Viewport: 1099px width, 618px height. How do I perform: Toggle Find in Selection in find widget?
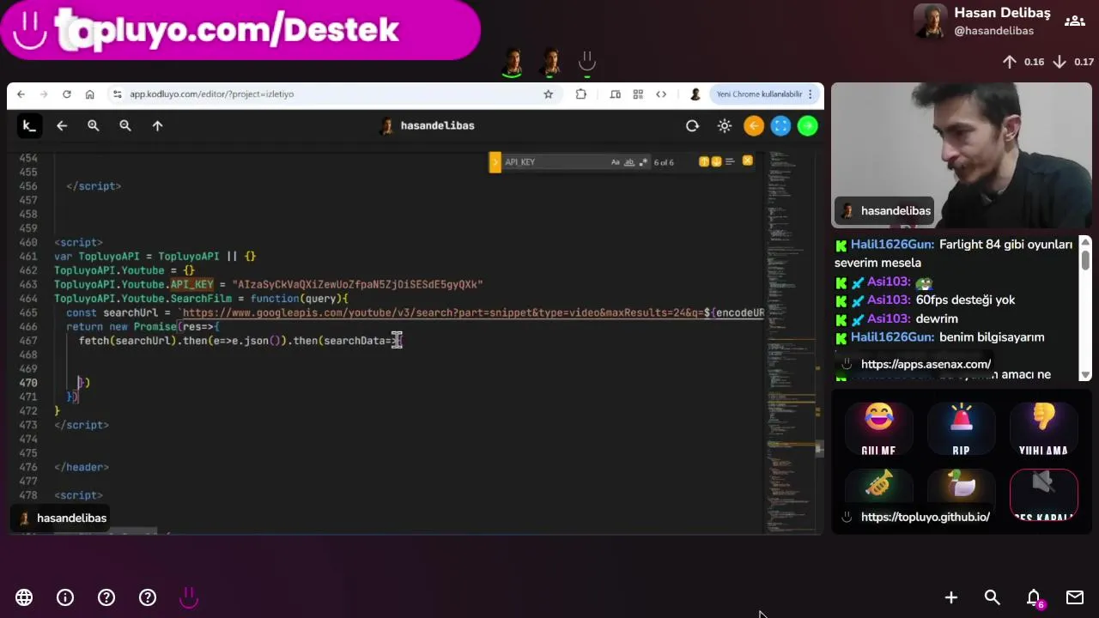(x=730, y=161)
